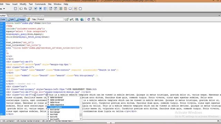This screenshot has width=221, height=124.
Task: Insert a Button form element
Action: 70,9
